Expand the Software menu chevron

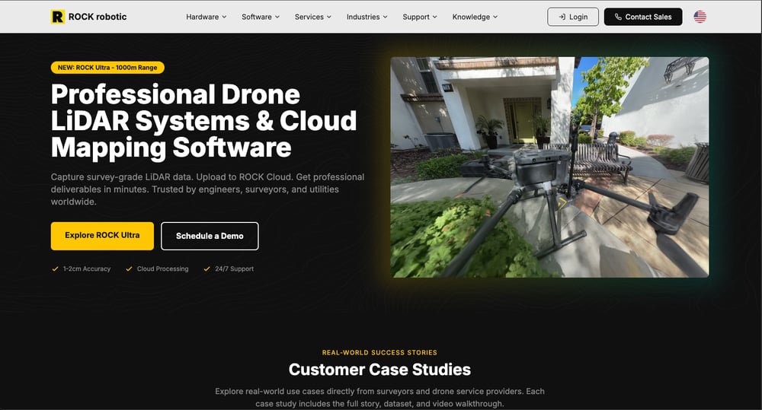(x=277, y=17)
